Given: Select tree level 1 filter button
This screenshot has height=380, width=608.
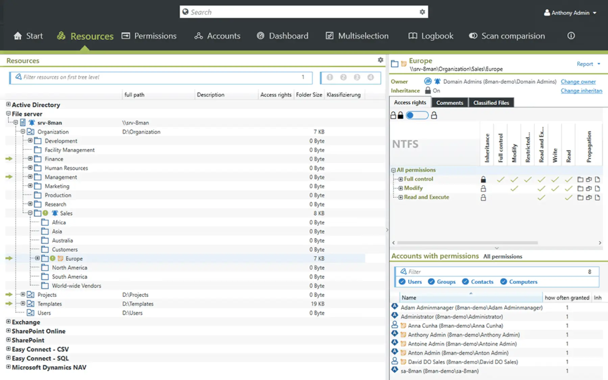Looking at the screenshot, I should pyautogui.click(x=330, y=77).
